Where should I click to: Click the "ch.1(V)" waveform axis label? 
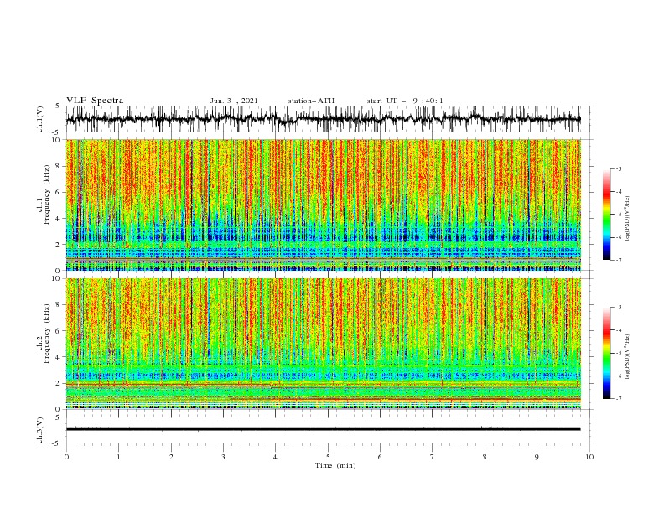tap(40, 119)
